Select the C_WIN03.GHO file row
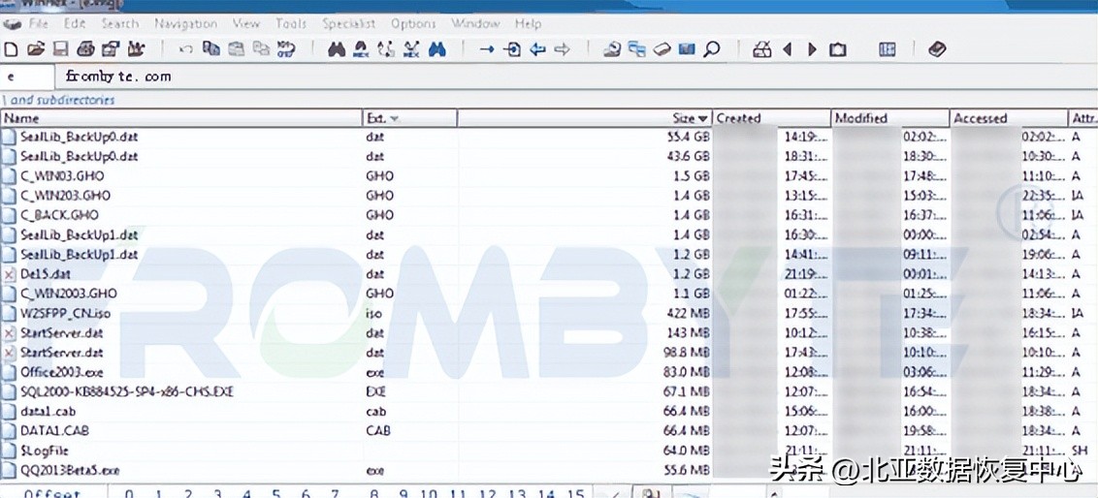 (x=549, y=176)
